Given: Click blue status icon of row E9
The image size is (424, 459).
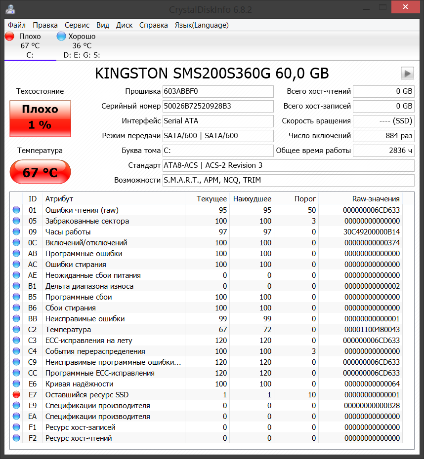Looking at the screenshot, I should (16, 405).
